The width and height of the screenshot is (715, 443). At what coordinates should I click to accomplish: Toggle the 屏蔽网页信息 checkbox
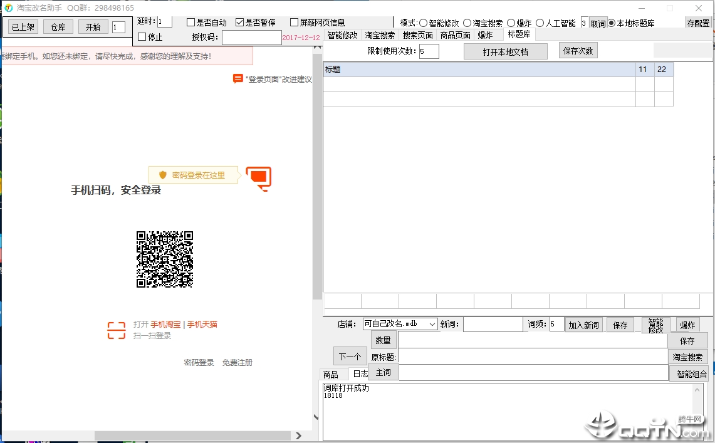coord(294,23)
